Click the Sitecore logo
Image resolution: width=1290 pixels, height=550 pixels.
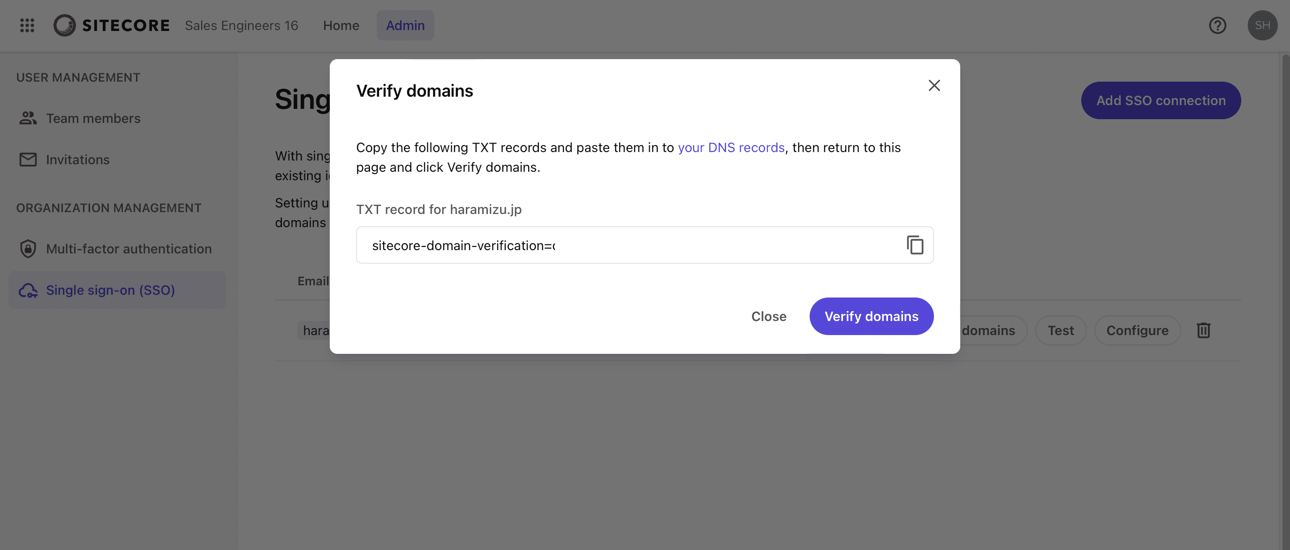pos(112,25)
